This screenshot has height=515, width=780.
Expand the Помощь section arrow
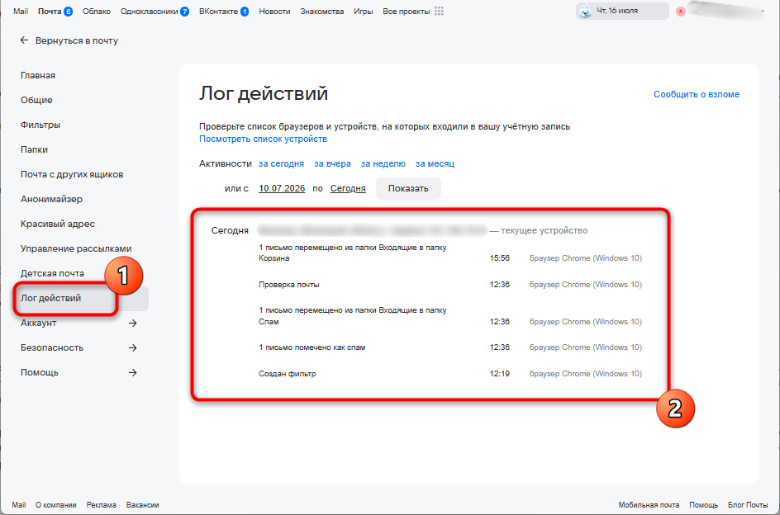point(132,372)
